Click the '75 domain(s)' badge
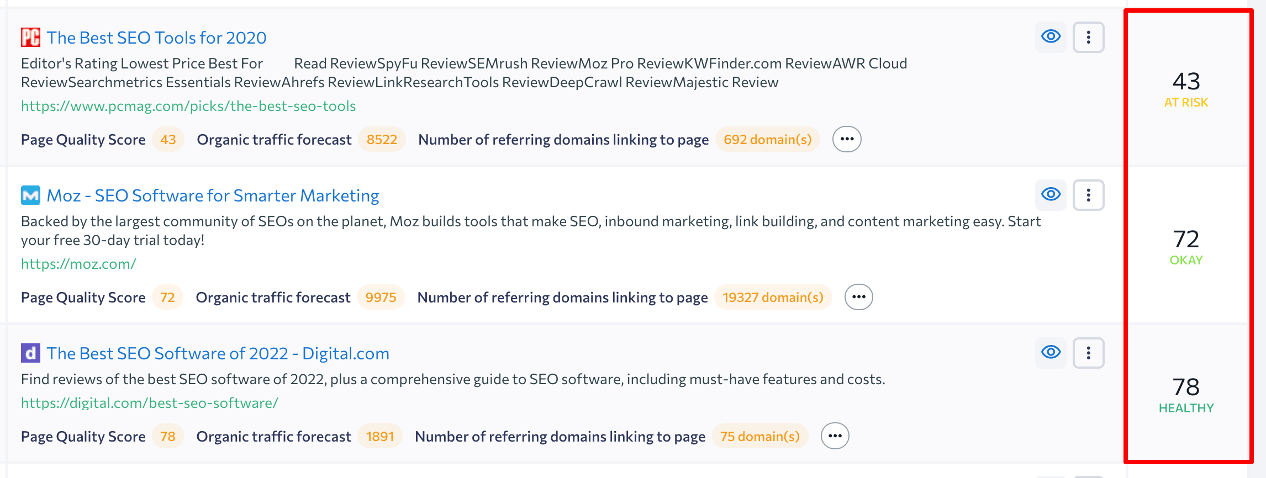The height and width of the screenshot is (478, 1266). point(760,437)
